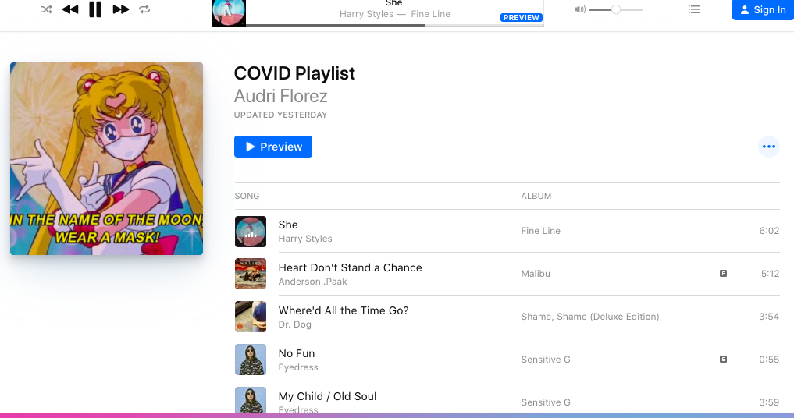794x418 pixels.
Task: Open the Malibu album link
Action: click(536, 274)
